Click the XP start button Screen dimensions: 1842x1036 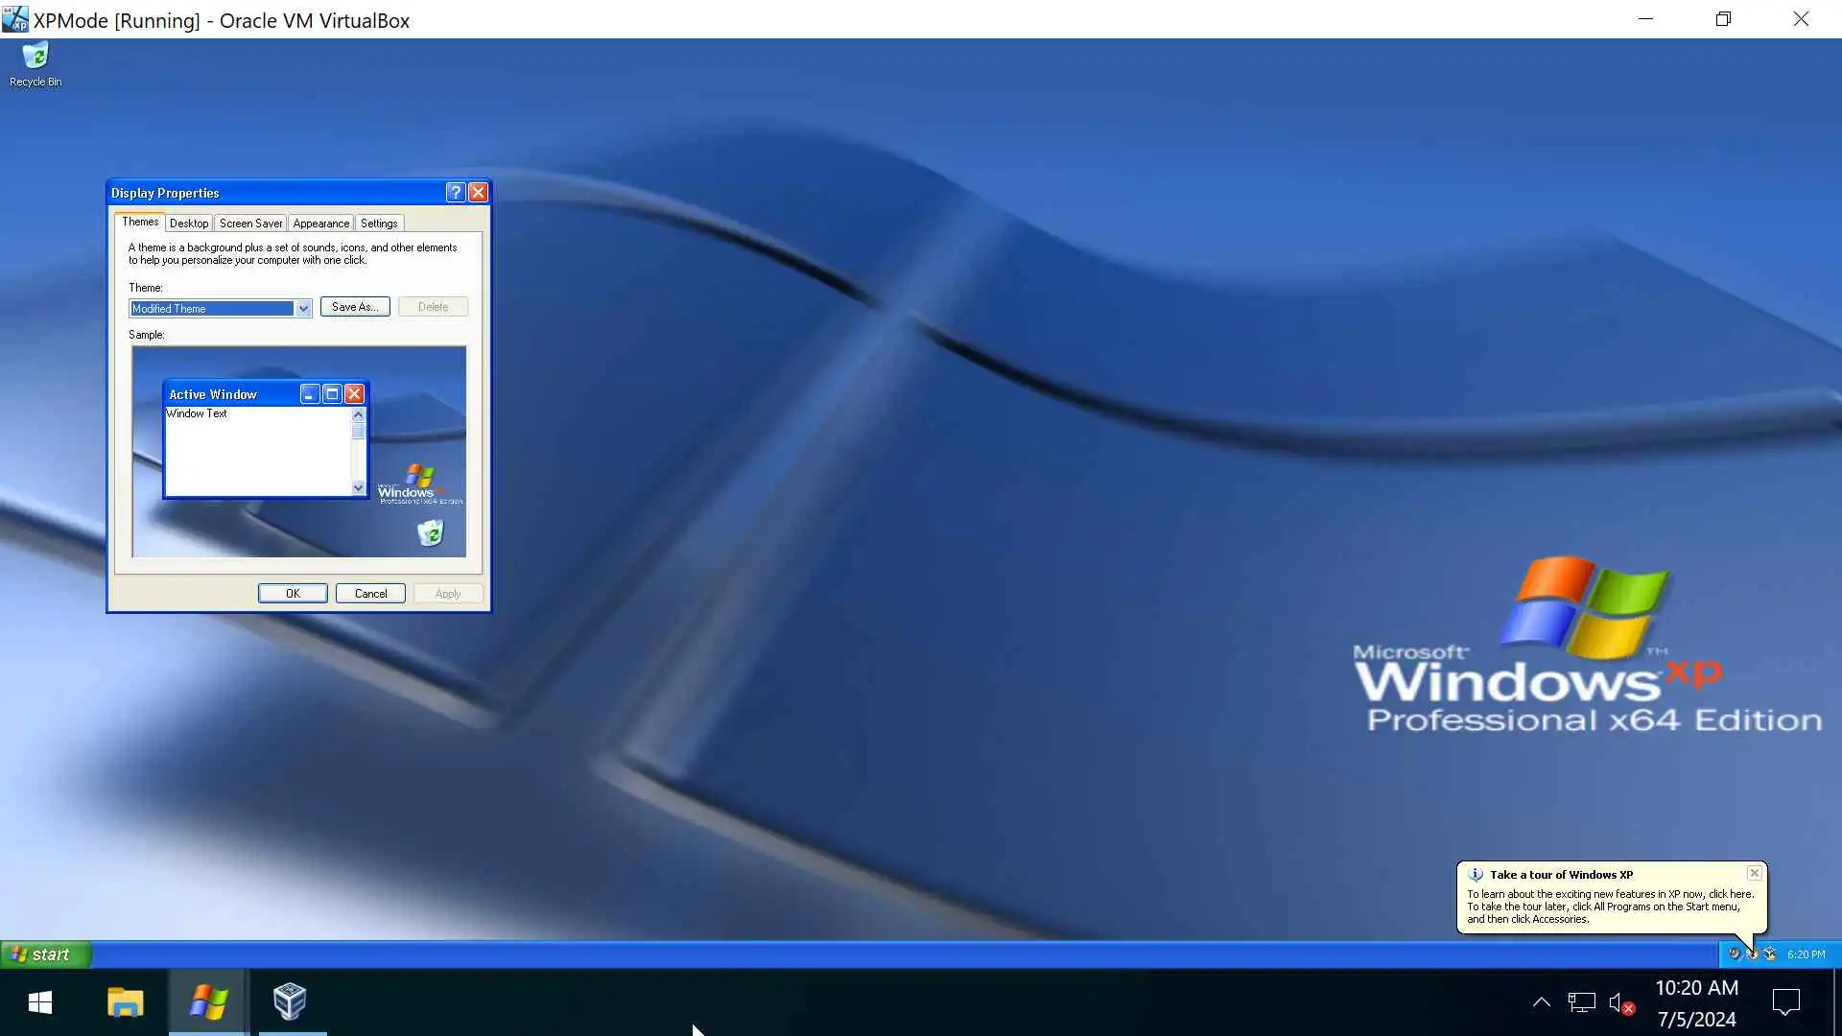(45, 954)
